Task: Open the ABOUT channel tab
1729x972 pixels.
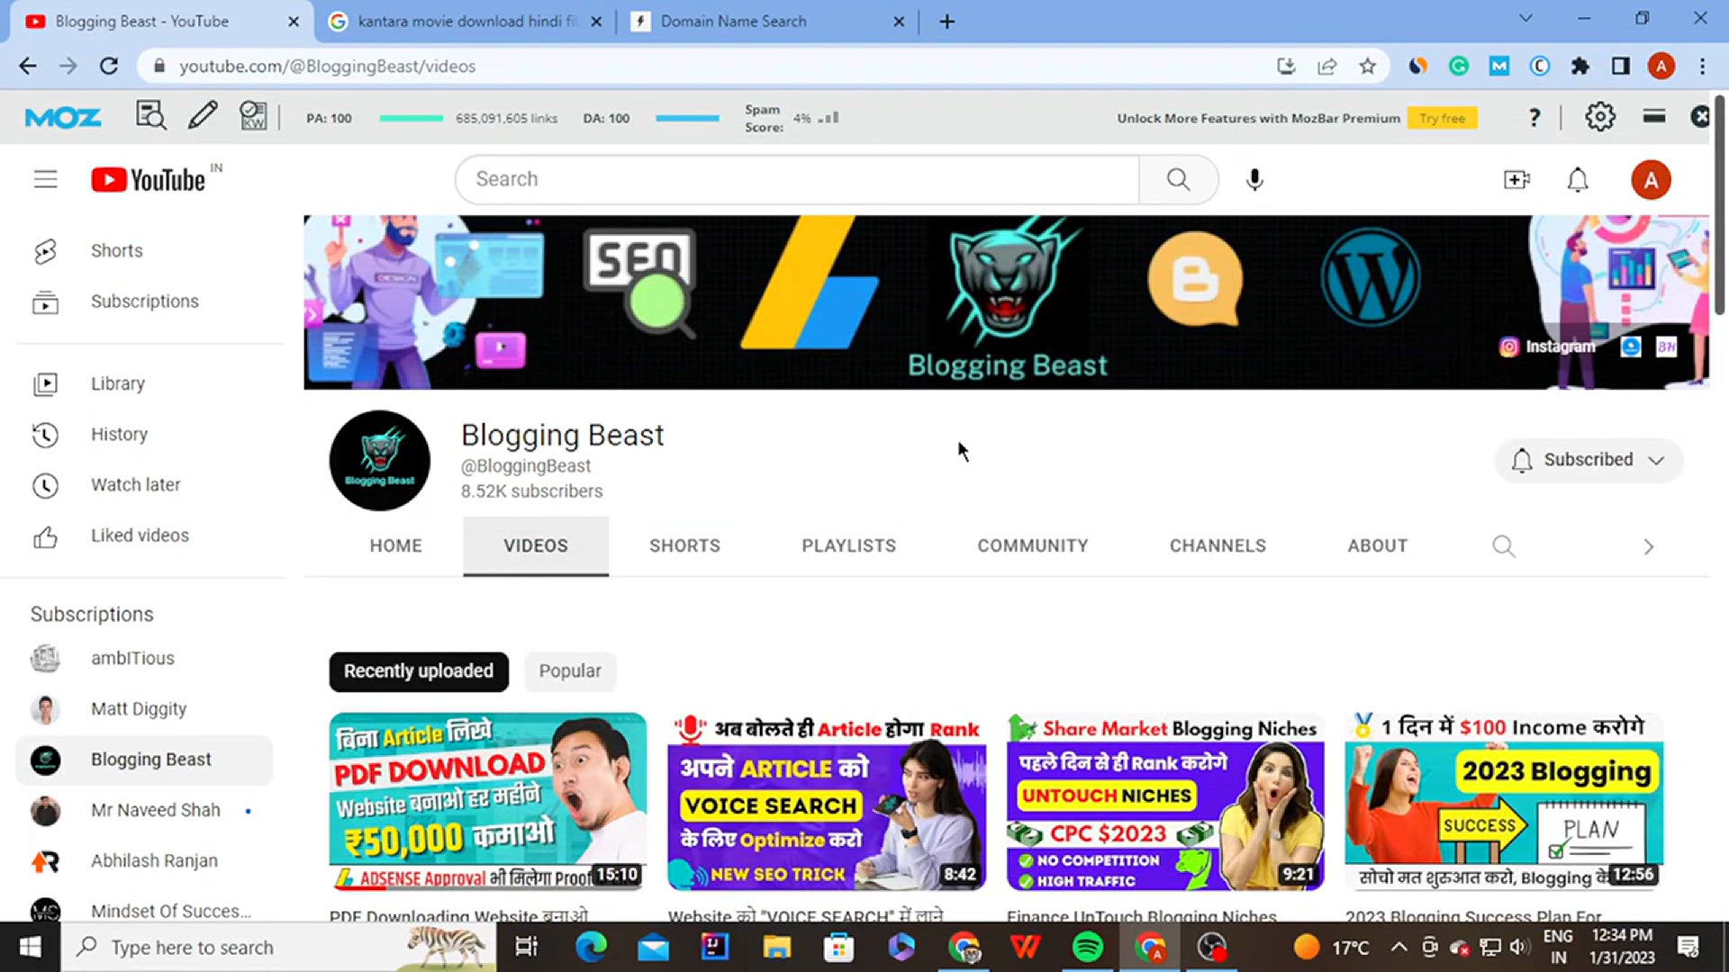Action: pos(1377,546)
